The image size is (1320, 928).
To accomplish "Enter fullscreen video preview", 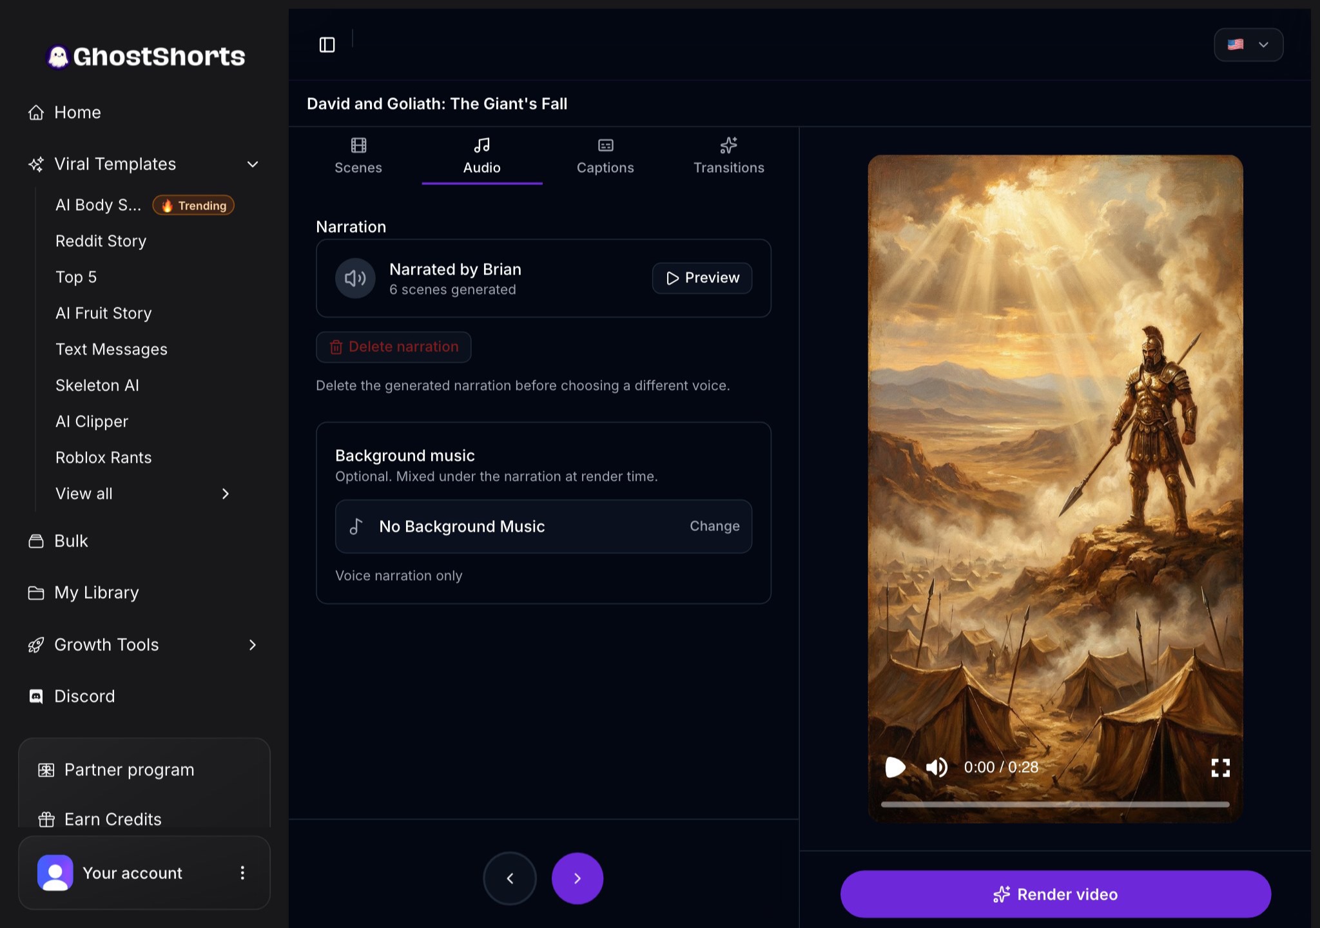I will click(1220, 767).
